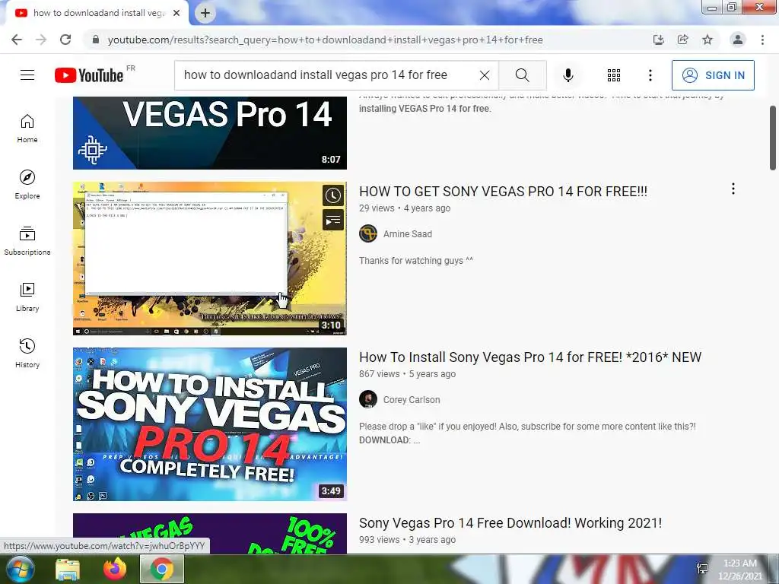Open Library in the sidebar

pos(27,297)
